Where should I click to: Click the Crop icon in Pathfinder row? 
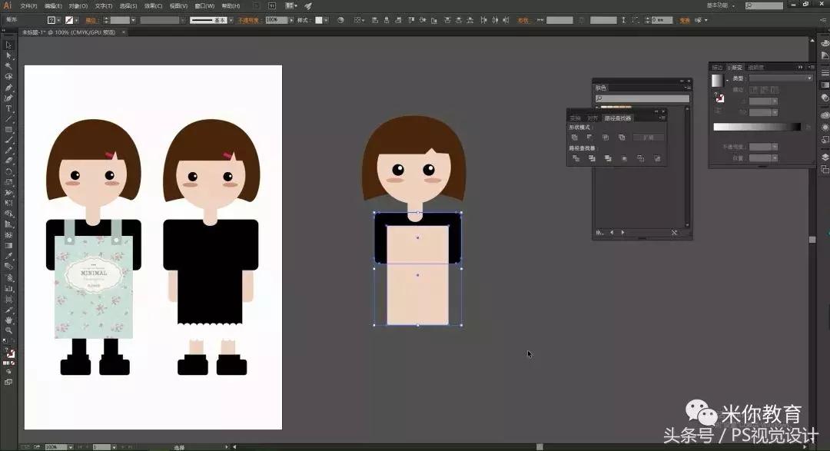pos(623,158)
